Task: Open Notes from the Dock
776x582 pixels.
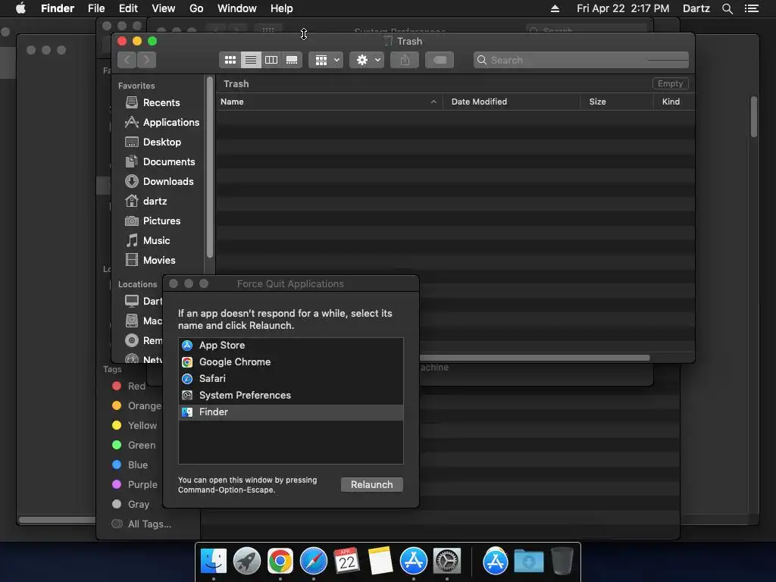Action: click(380, 562)
